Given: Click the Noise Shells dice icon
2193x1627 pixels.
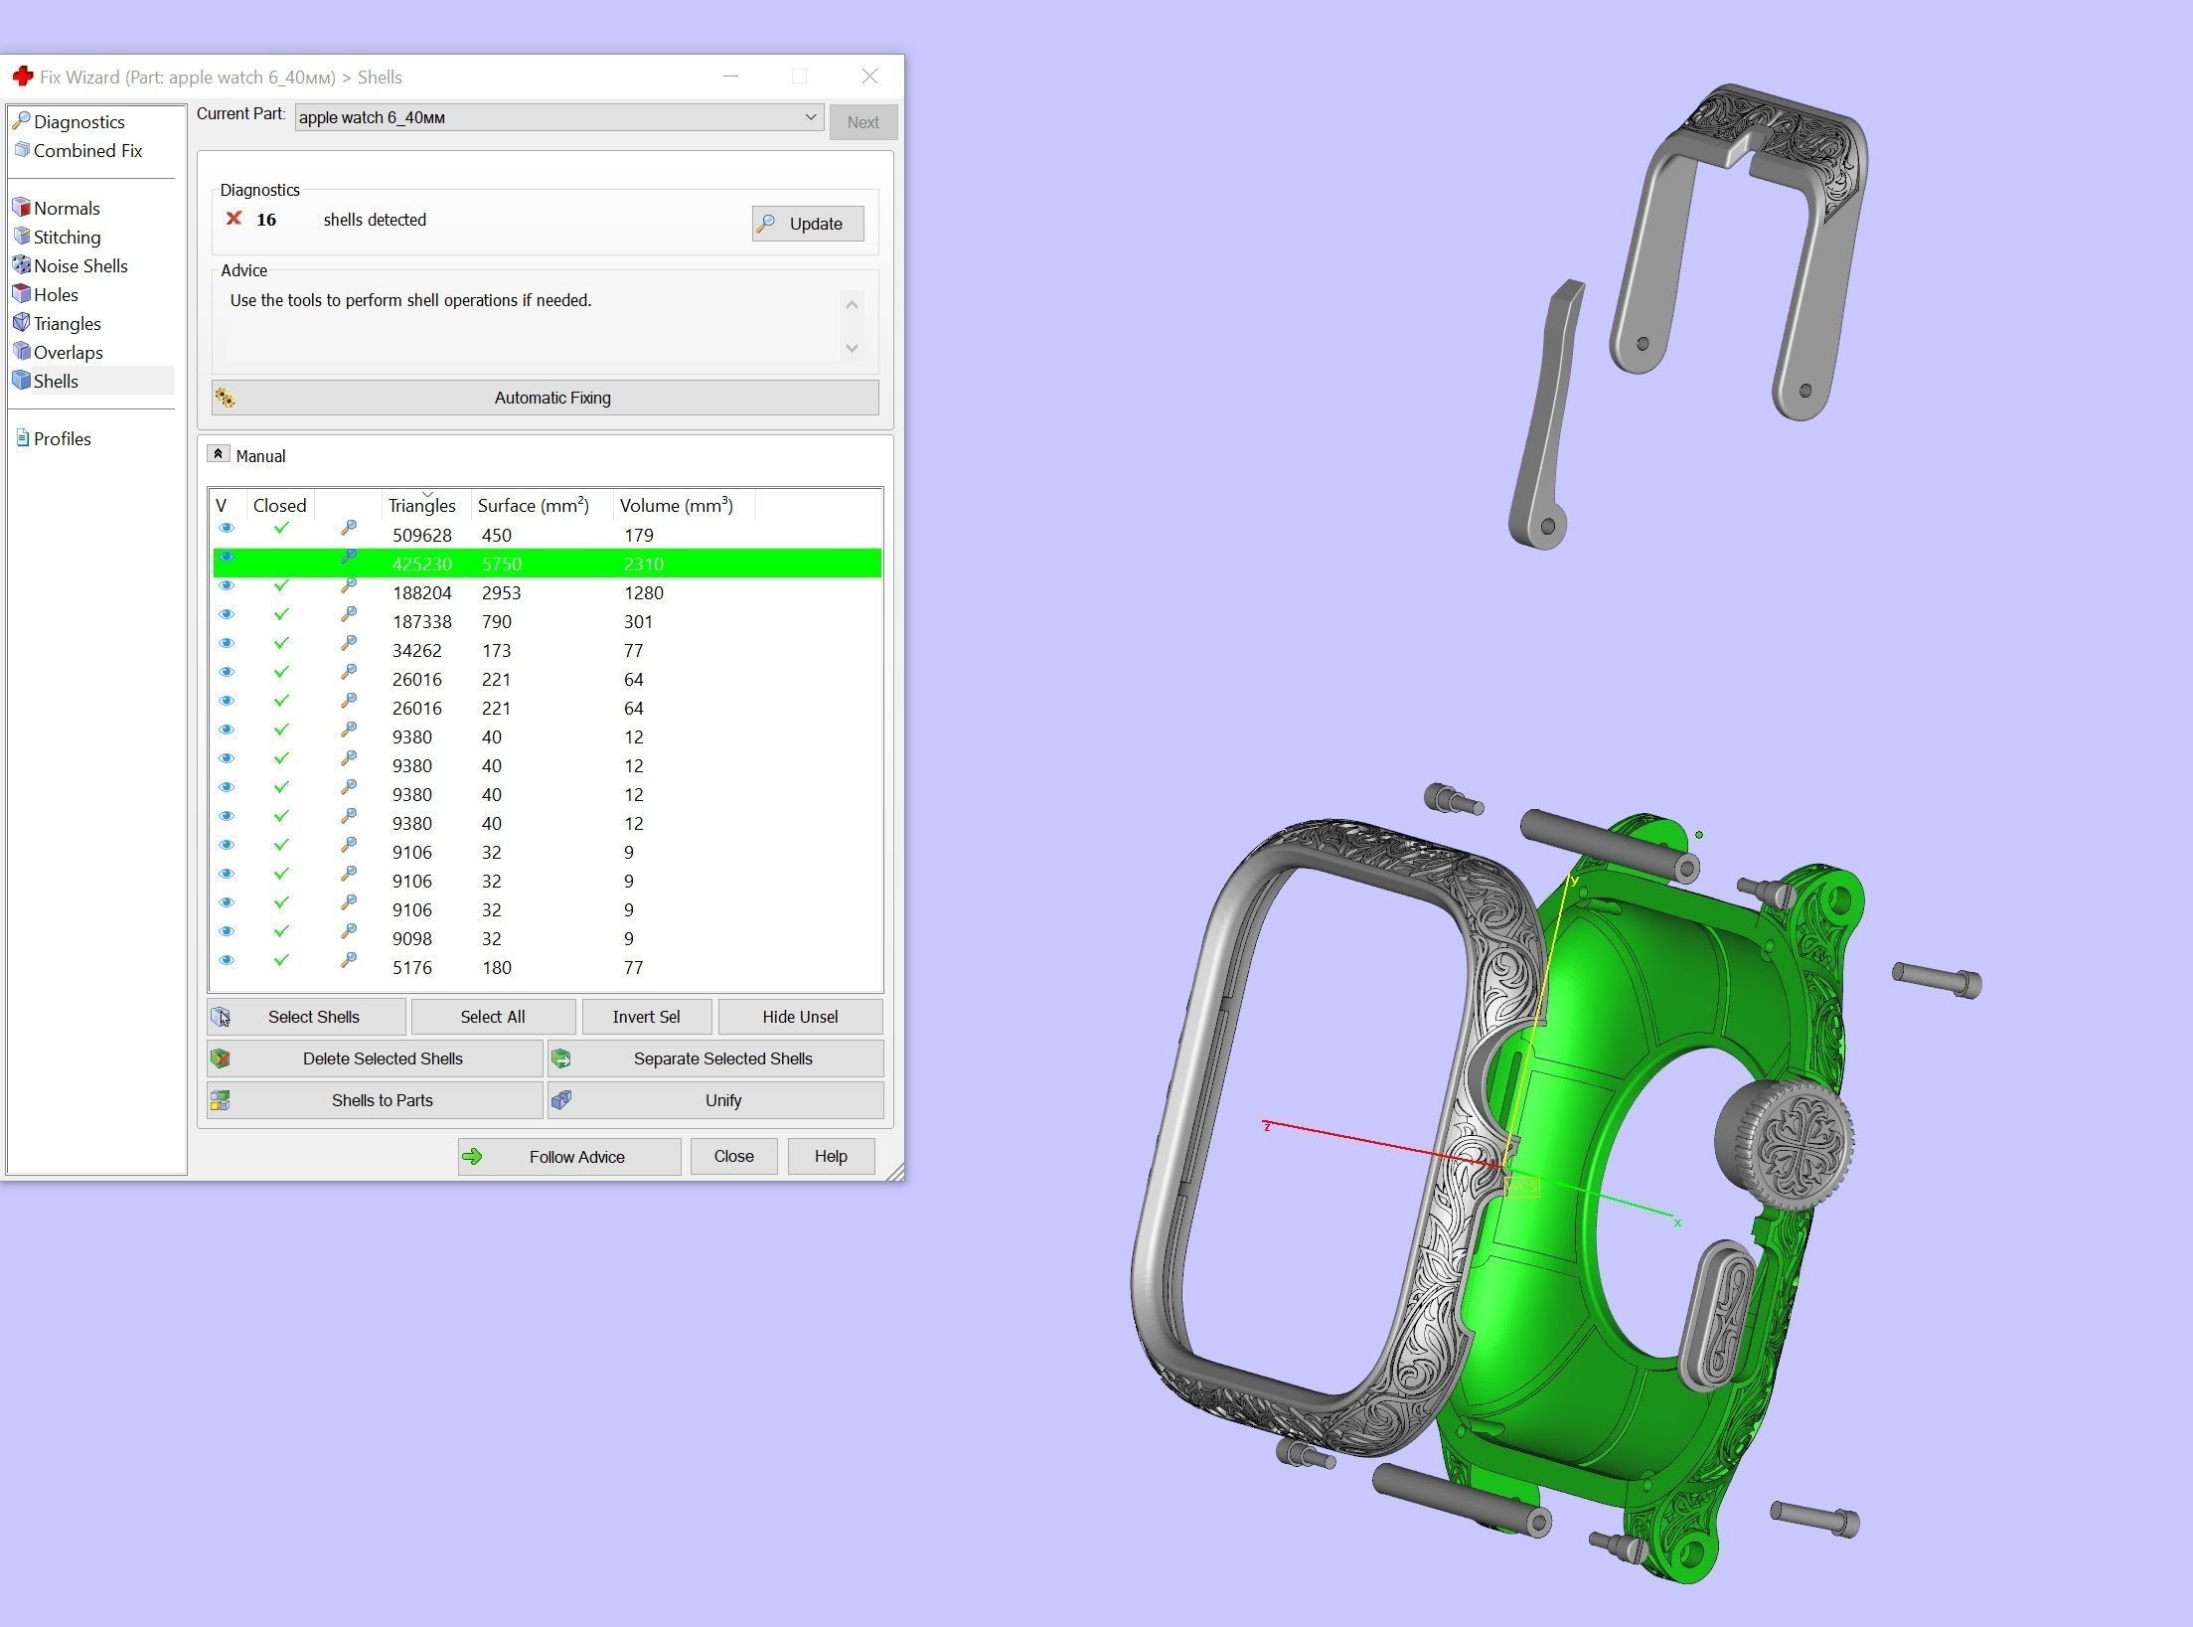Looking at the screenshot, I should click(x=21, y=265).
